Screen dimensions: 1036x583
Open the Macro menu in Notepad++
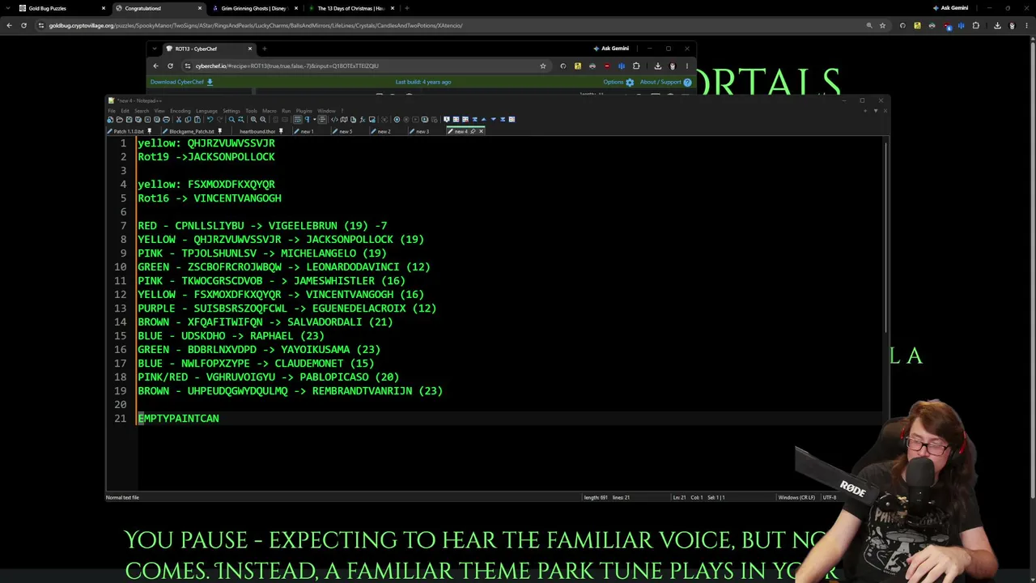[x=270, y=111]
